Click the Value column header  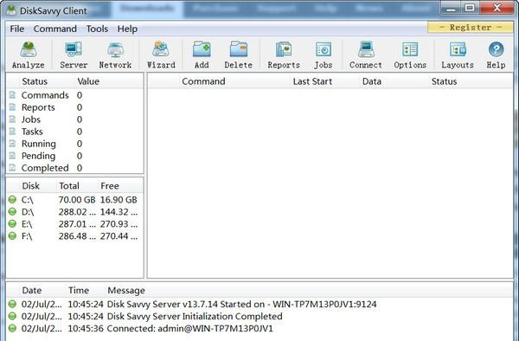coord(88,81)
